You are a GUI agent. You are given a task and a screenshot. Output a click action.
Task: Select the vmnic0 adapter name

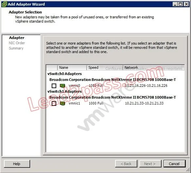point(74,86)
